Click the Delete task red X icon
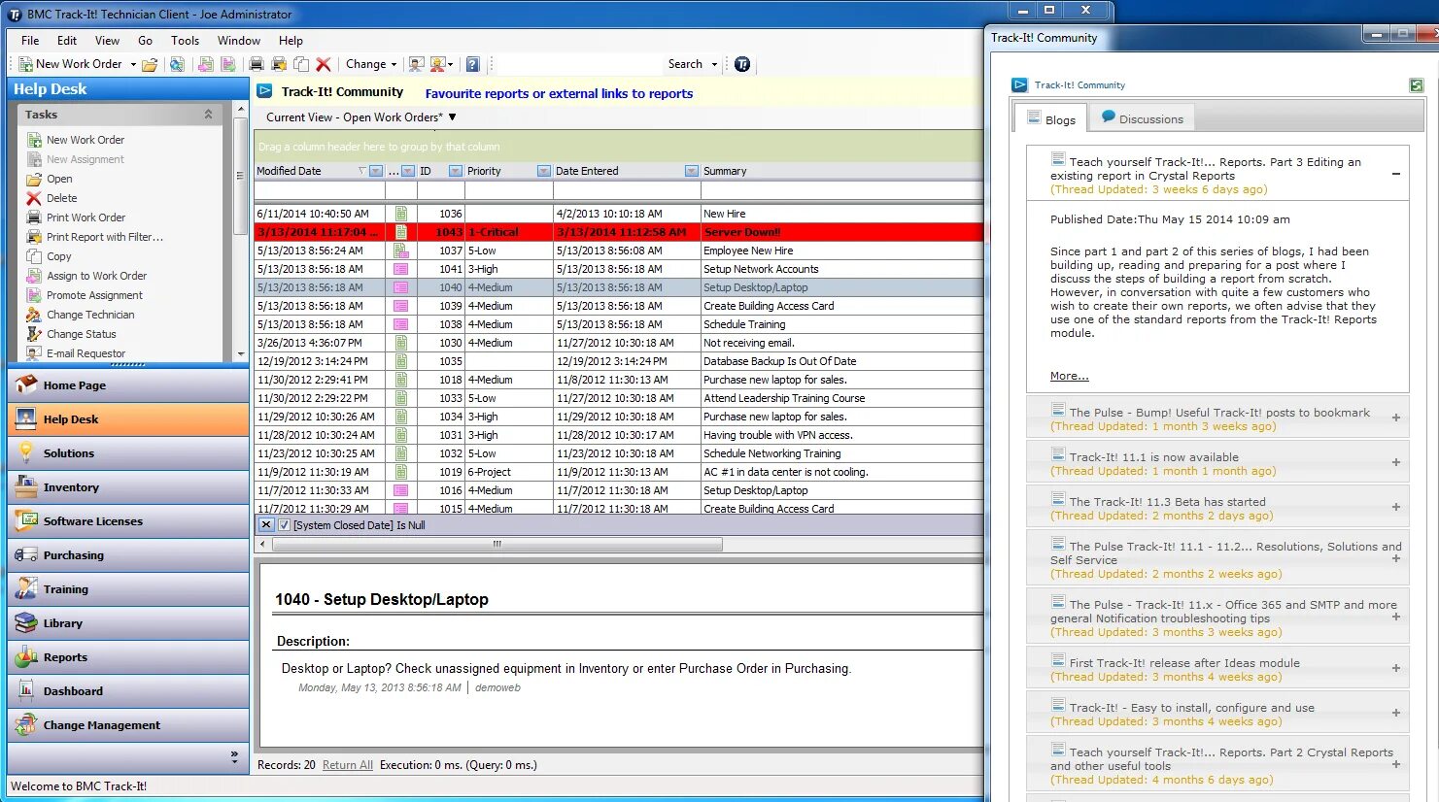Image resolution: width=1439 pixels, height=802 pixels. click(34, 198)
